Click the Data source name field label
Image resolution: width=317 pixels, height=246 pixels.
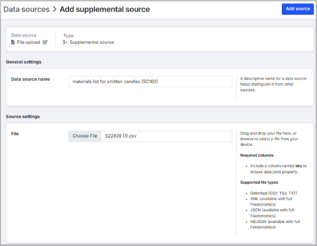tap(30, 79)
